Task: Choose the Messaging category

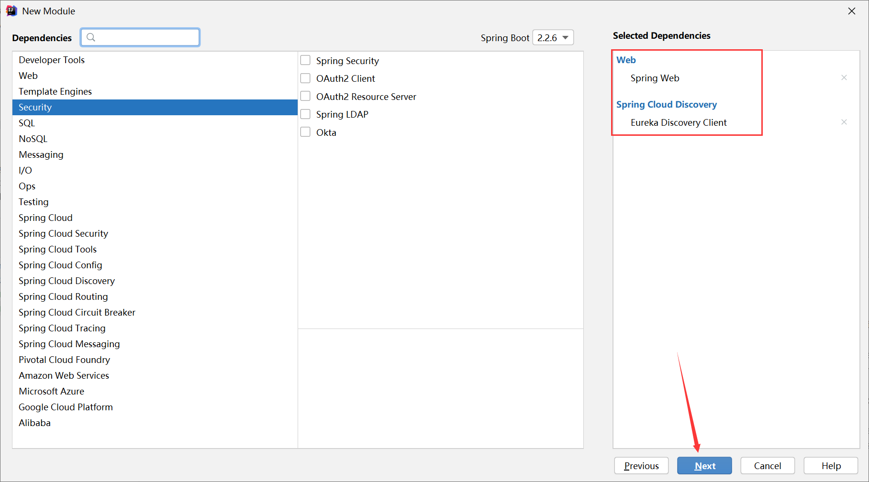Action: tap(155, 154)
